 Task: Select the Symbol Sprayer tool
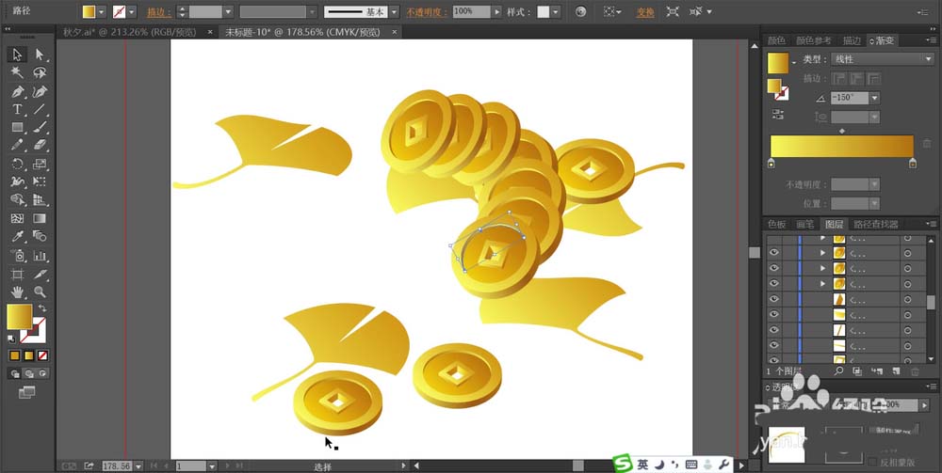[x=17, y=256]
